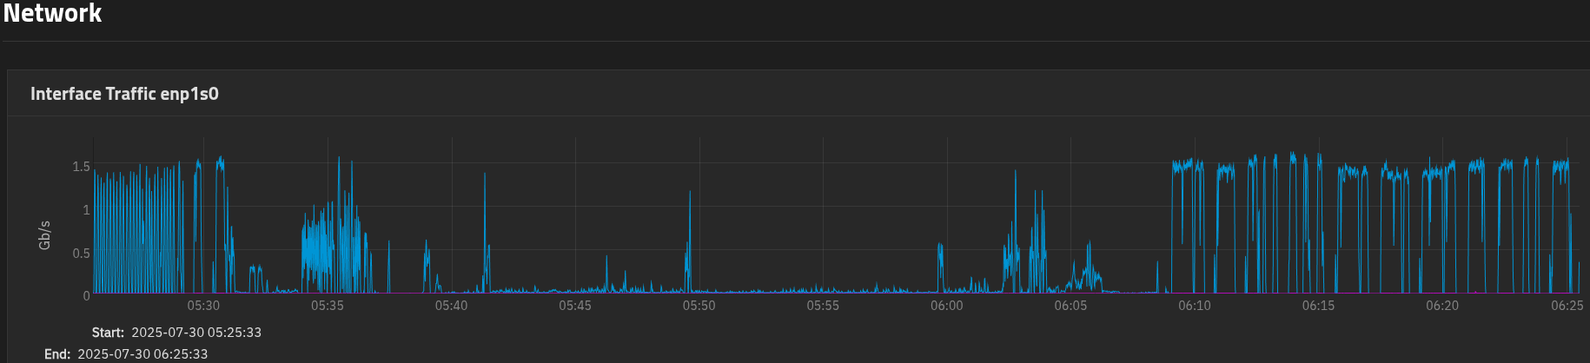The width and height of the screenshot is (1590, 363).
Task: Click the 06:10 time axis label
Action: 1194,306
